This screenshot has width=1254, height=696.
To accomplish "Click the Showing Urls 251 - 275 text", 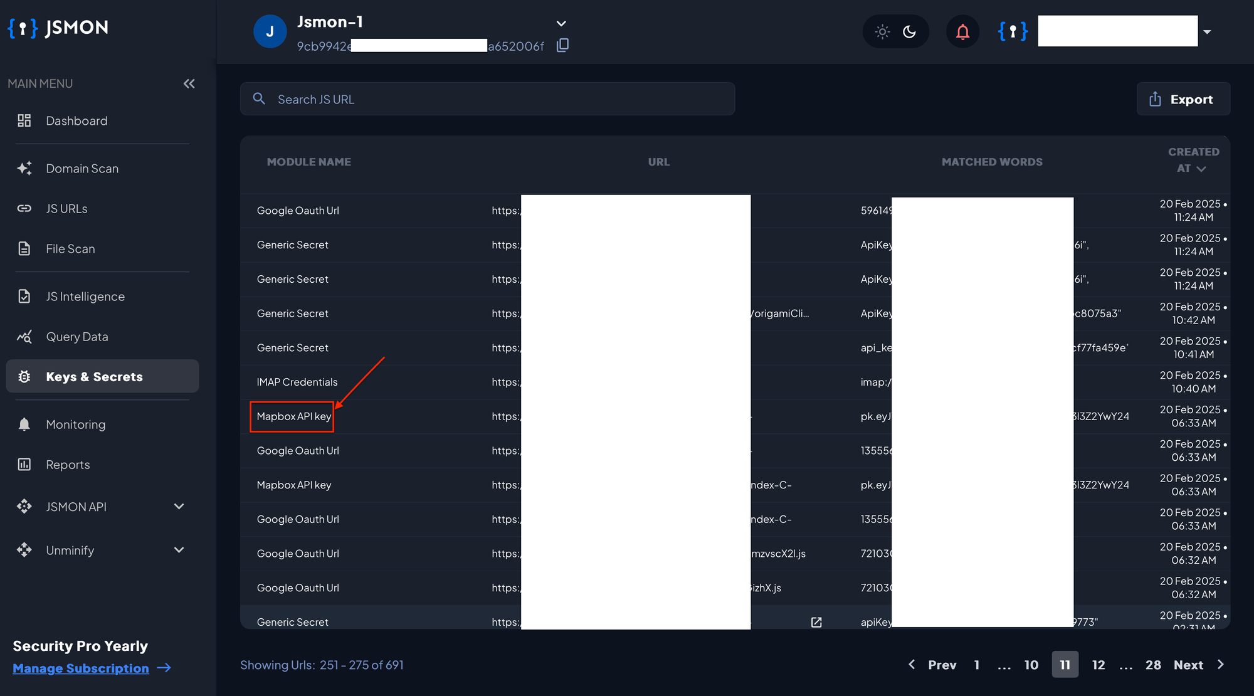I will (x=322, y=665).
